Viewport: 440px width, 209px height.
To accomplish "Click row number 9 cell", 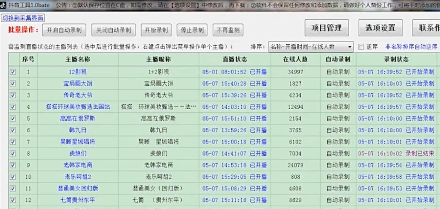I will [x=28, y=165].
